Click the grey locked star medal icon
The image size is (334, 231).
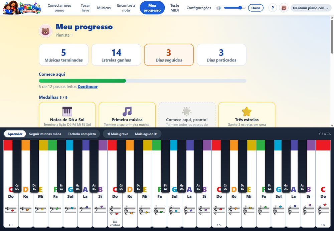coord(187,111)
